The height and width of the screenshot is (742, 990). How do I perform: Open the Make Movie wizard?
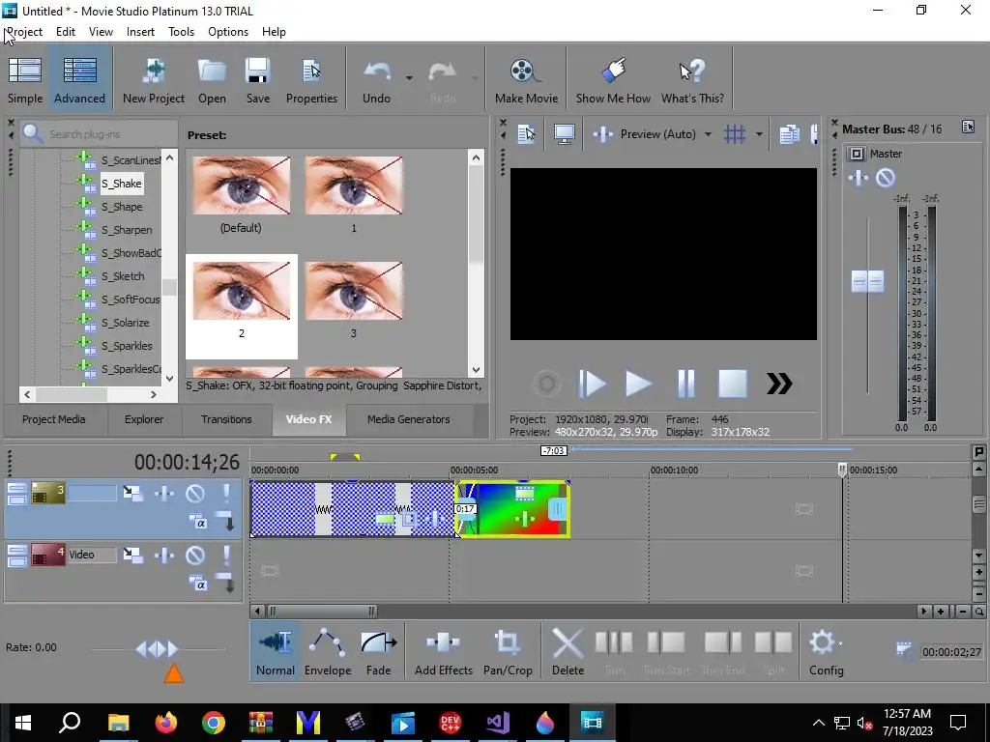[526, 79]
